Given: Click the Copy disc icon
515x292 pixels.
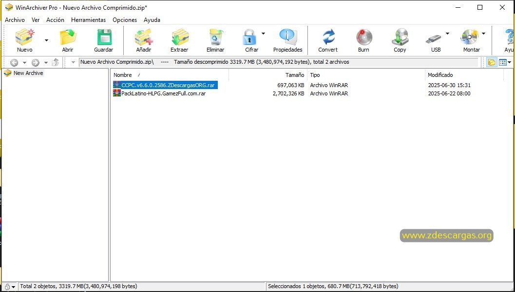Looking at the screenshot, I should [400, 37].
